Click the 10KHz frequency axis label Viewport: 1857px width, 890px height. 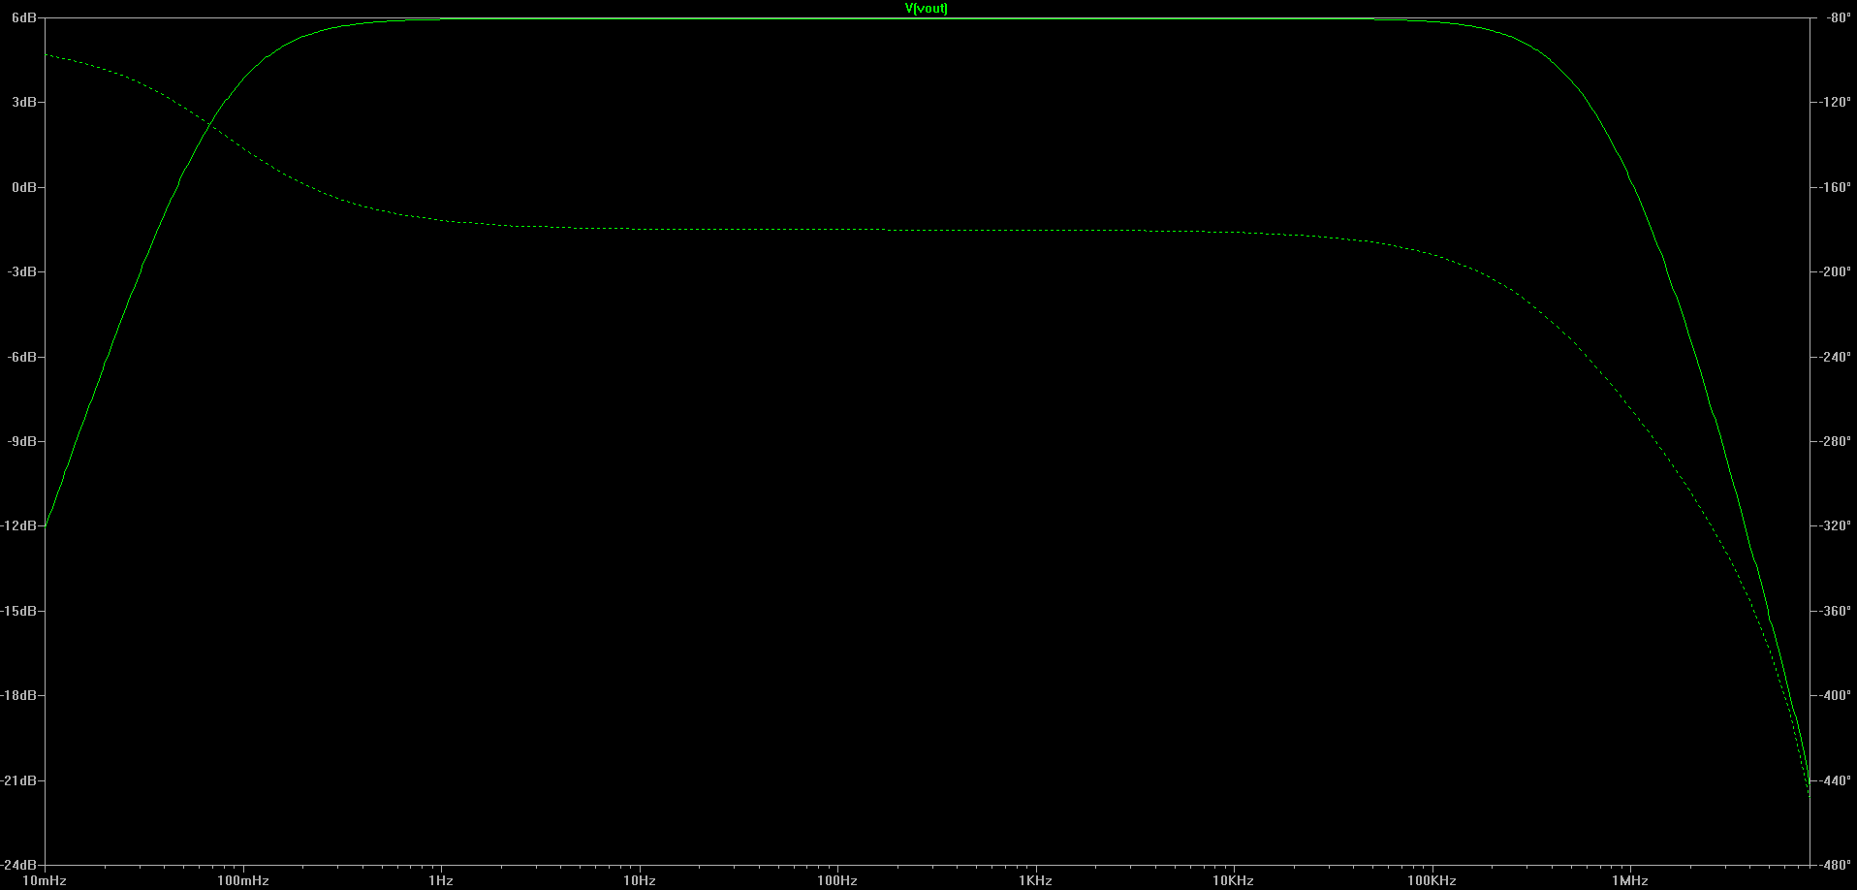pyautogui.click(x=1234, y=880)
